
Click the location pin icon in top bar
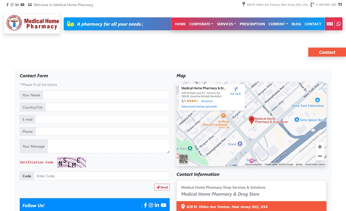pyautogui.click(x=244, y=4)
